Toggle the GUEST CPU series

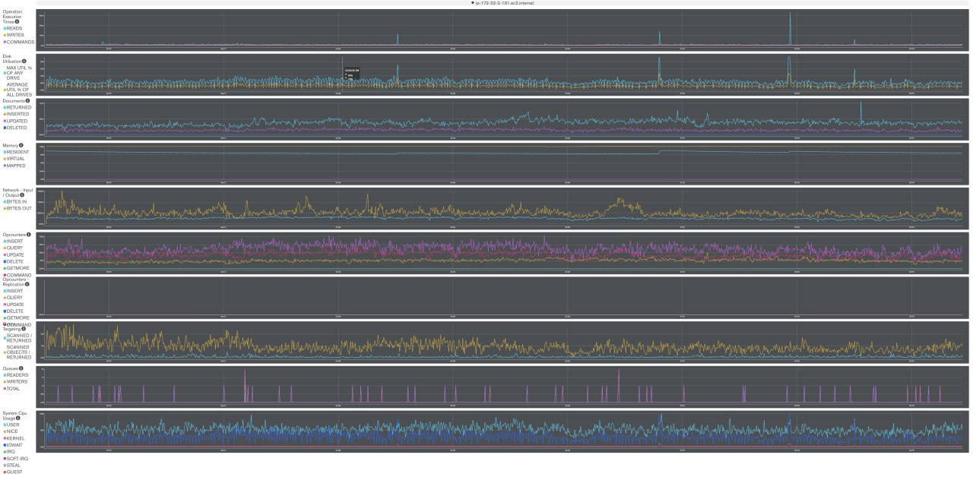tap(13, 472)
